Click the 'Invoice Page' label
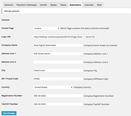The height and width of the screenshot is (116, 131). pos(8,28)
